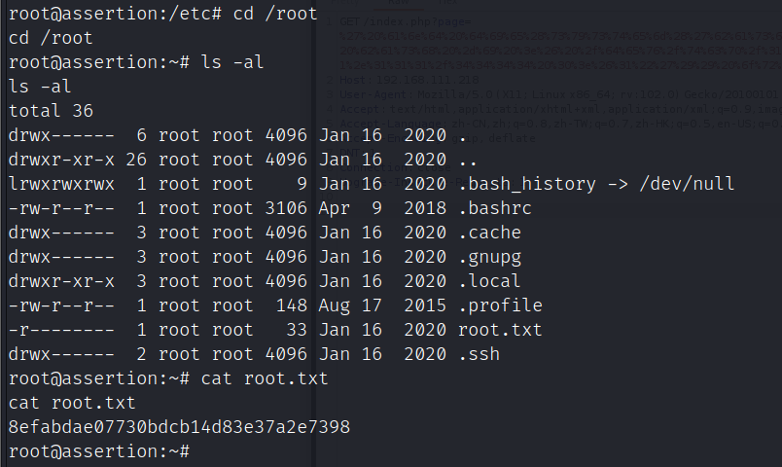
Task: Click the 'total 36' output line
Action: pos(51,111)
